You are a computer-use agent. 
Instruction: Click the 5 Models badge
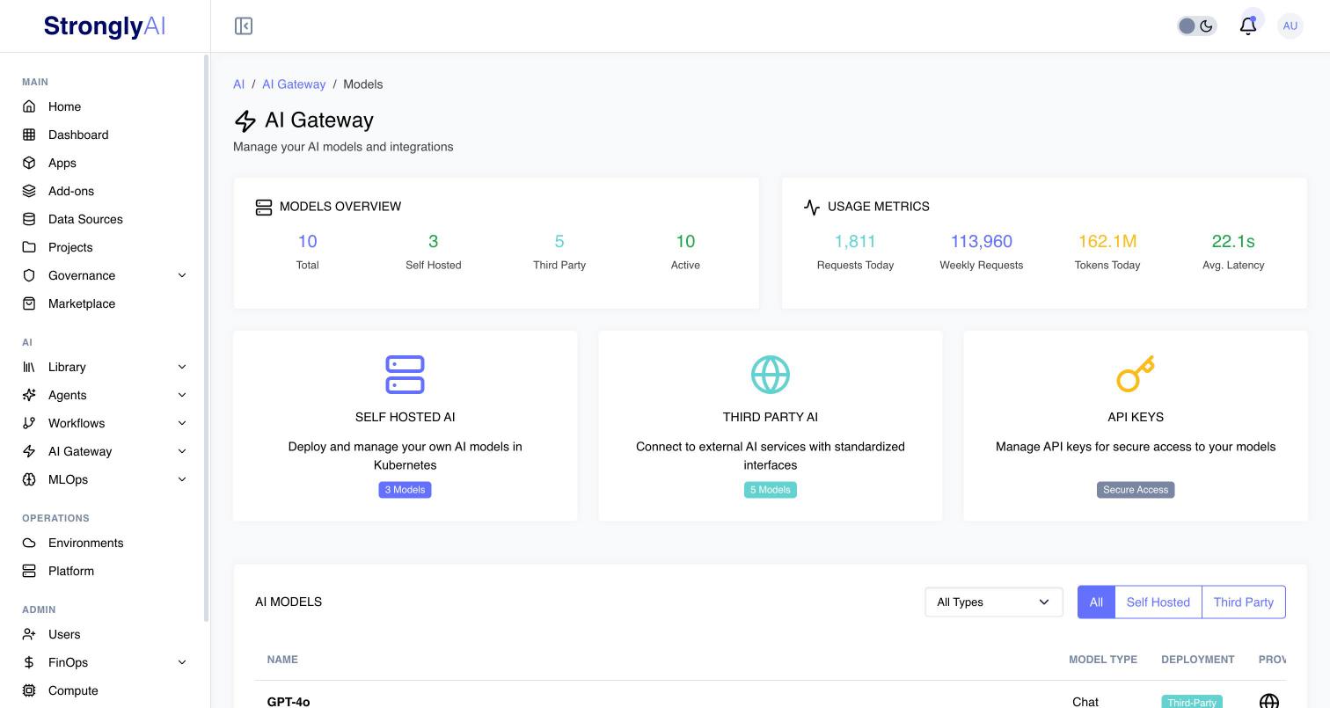[x=771, y=490]
